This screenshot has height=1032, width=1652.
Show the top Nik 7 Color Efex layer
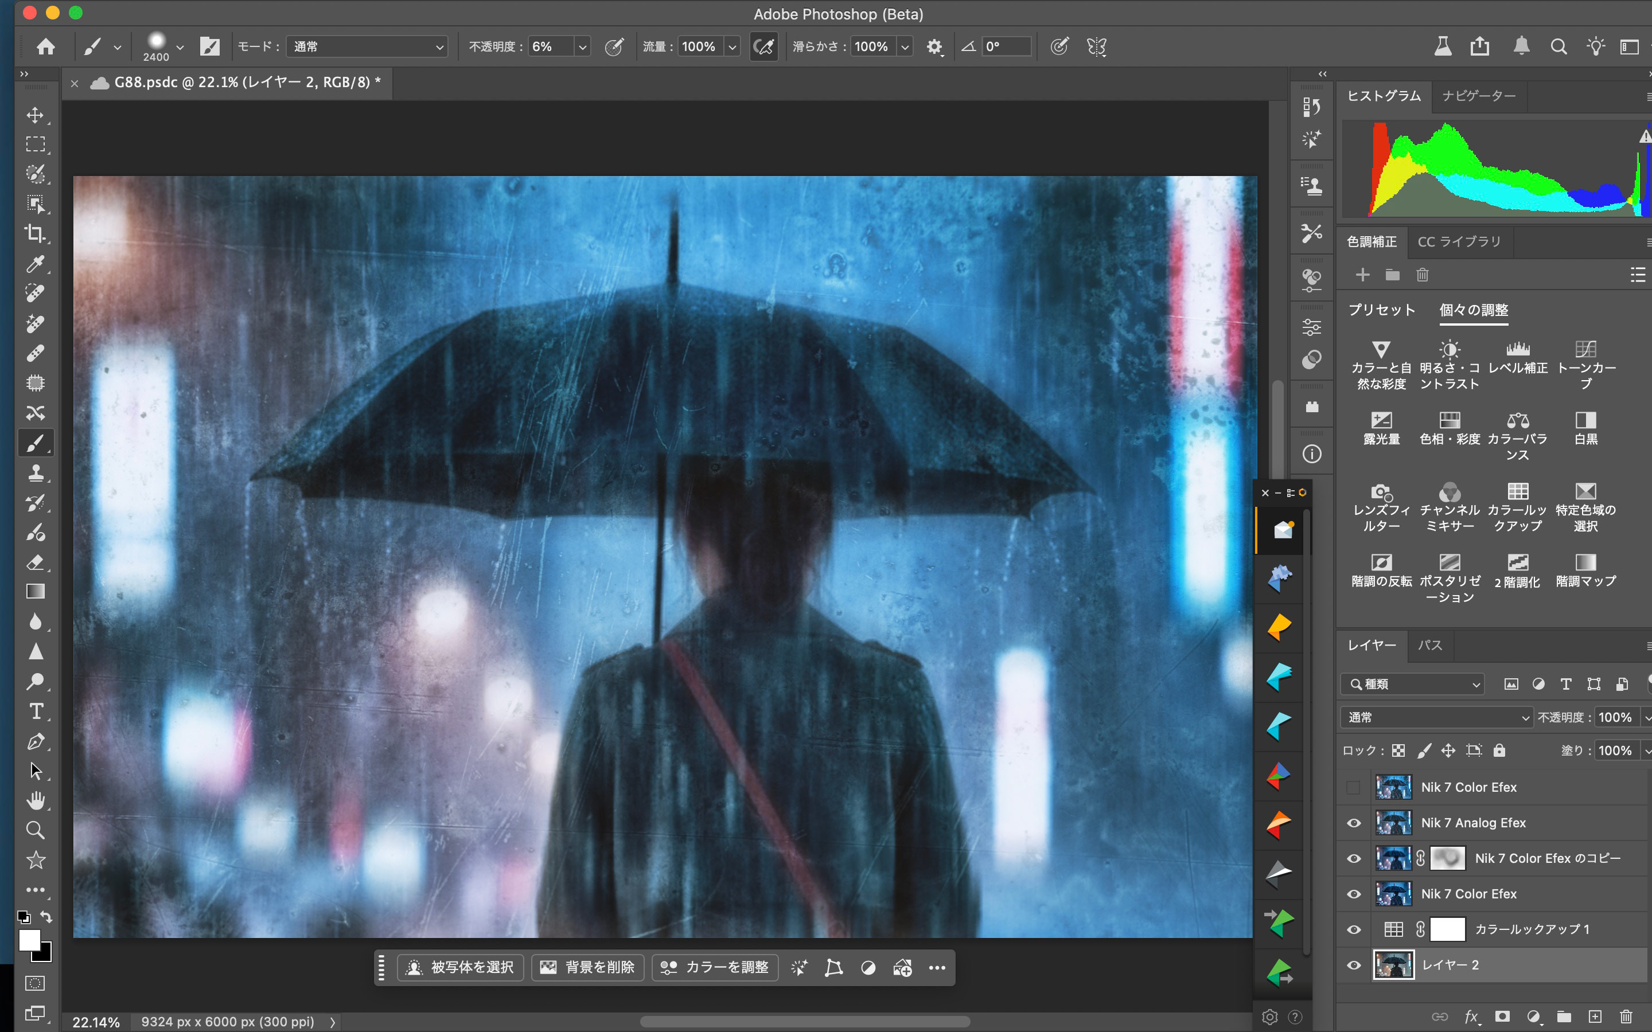[x=1354, y=787]
